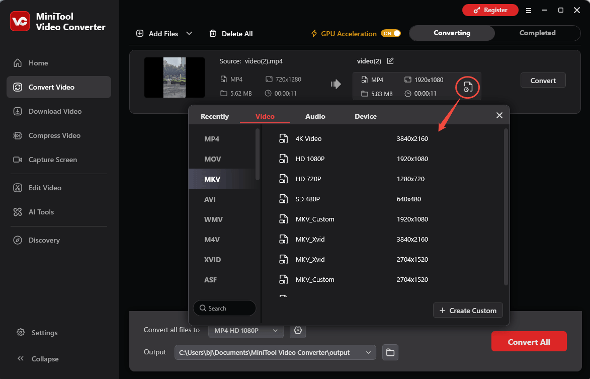Select MP4 format in list
Image resolution: width=590 pixels, height=379 pixels.
tap(222, 139)
